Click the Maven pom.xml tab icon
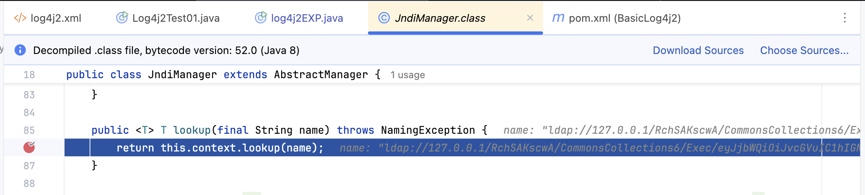865x195 pixels. point(558,18)
